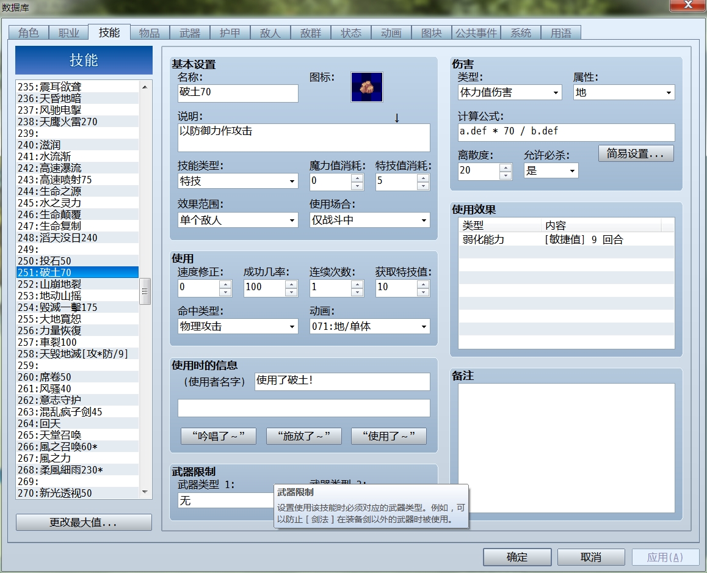Screen dimensions: 707x573
Task: Switch to the 职业 tab
Action: [68, 33]
